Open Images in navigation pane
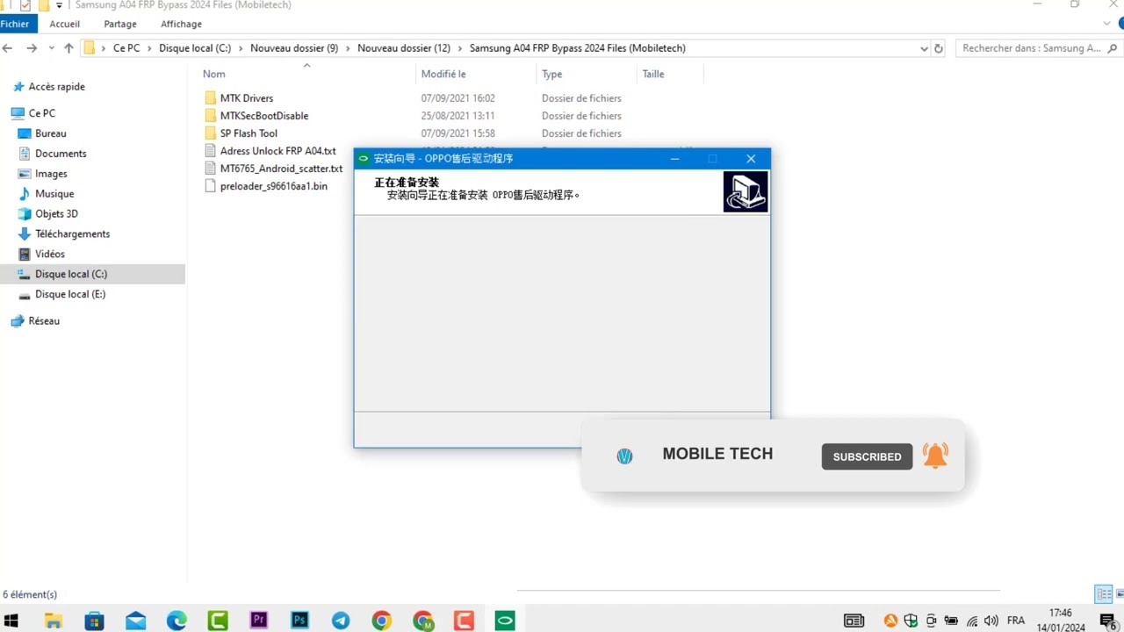Screen dimensions: 1124x632 click(x=51, y=174)
